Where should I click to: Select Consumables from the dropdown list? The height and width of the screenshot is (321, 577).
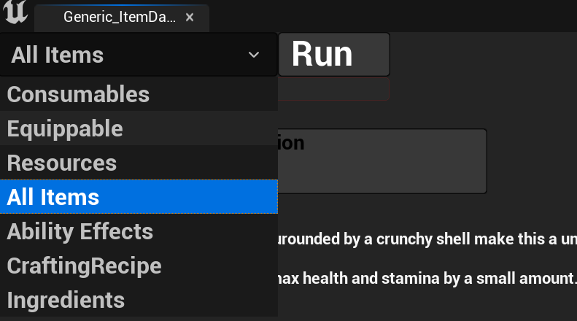(x=78, y=94)
